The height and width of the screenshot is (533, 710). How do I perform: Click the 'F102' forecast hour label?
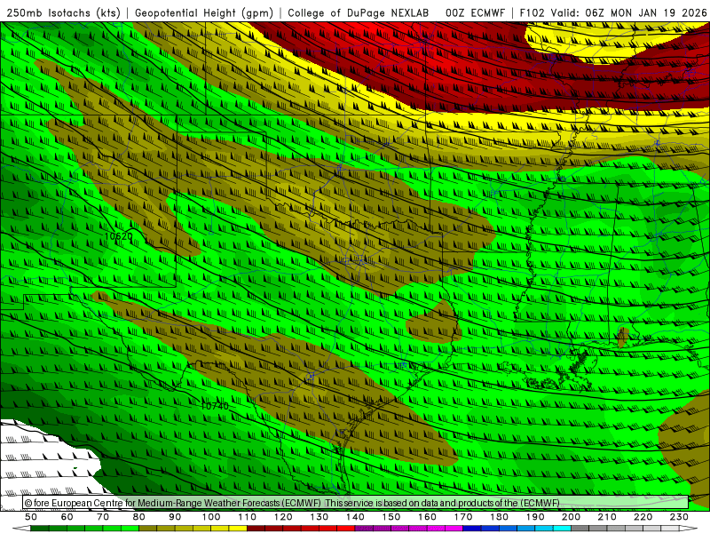532,12
